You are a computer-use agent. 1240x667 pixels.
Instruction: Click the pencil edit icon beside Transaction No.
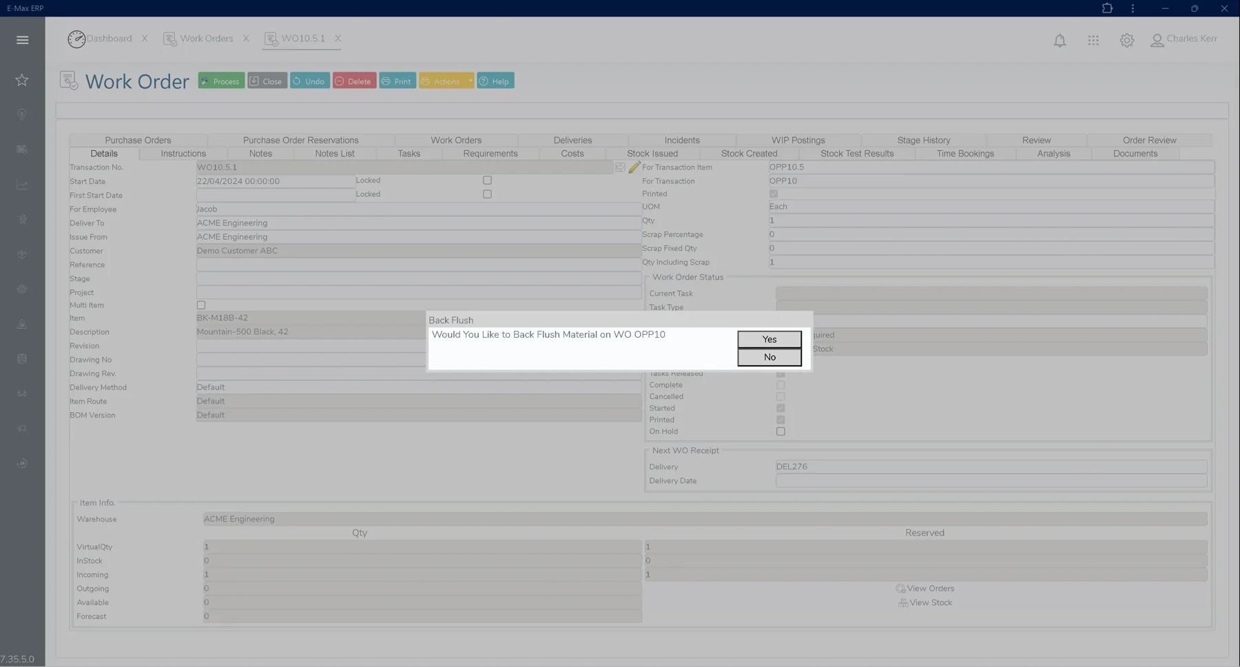coord(634,167)
